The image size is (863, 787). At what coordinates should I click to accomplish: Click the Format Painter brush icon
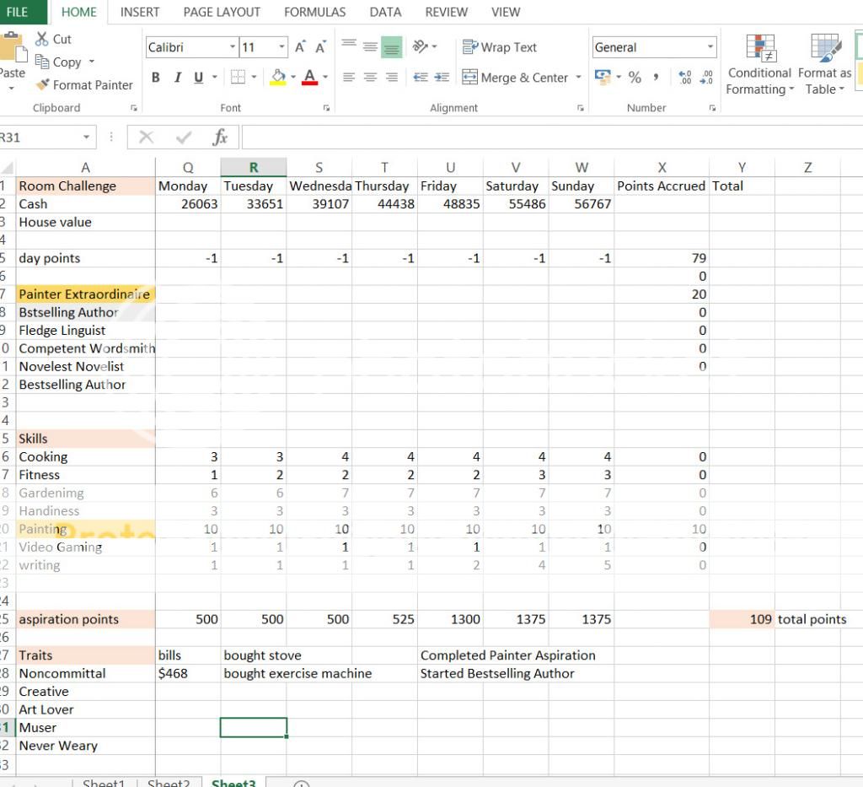click(43, 85)
